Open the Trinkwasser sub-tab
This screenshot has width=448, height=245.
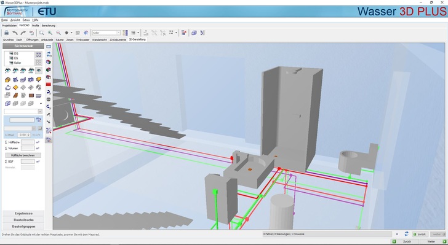coord(82,40)
